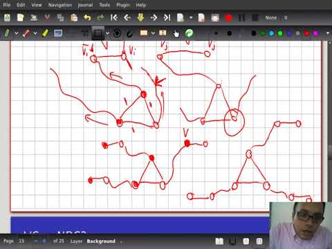Jump to next annotated page arrow

(x=140, y=18)
